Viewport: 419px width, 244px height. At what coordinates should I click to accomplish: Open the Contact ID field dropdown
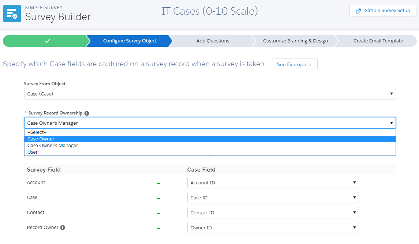(x=273, y=213)
